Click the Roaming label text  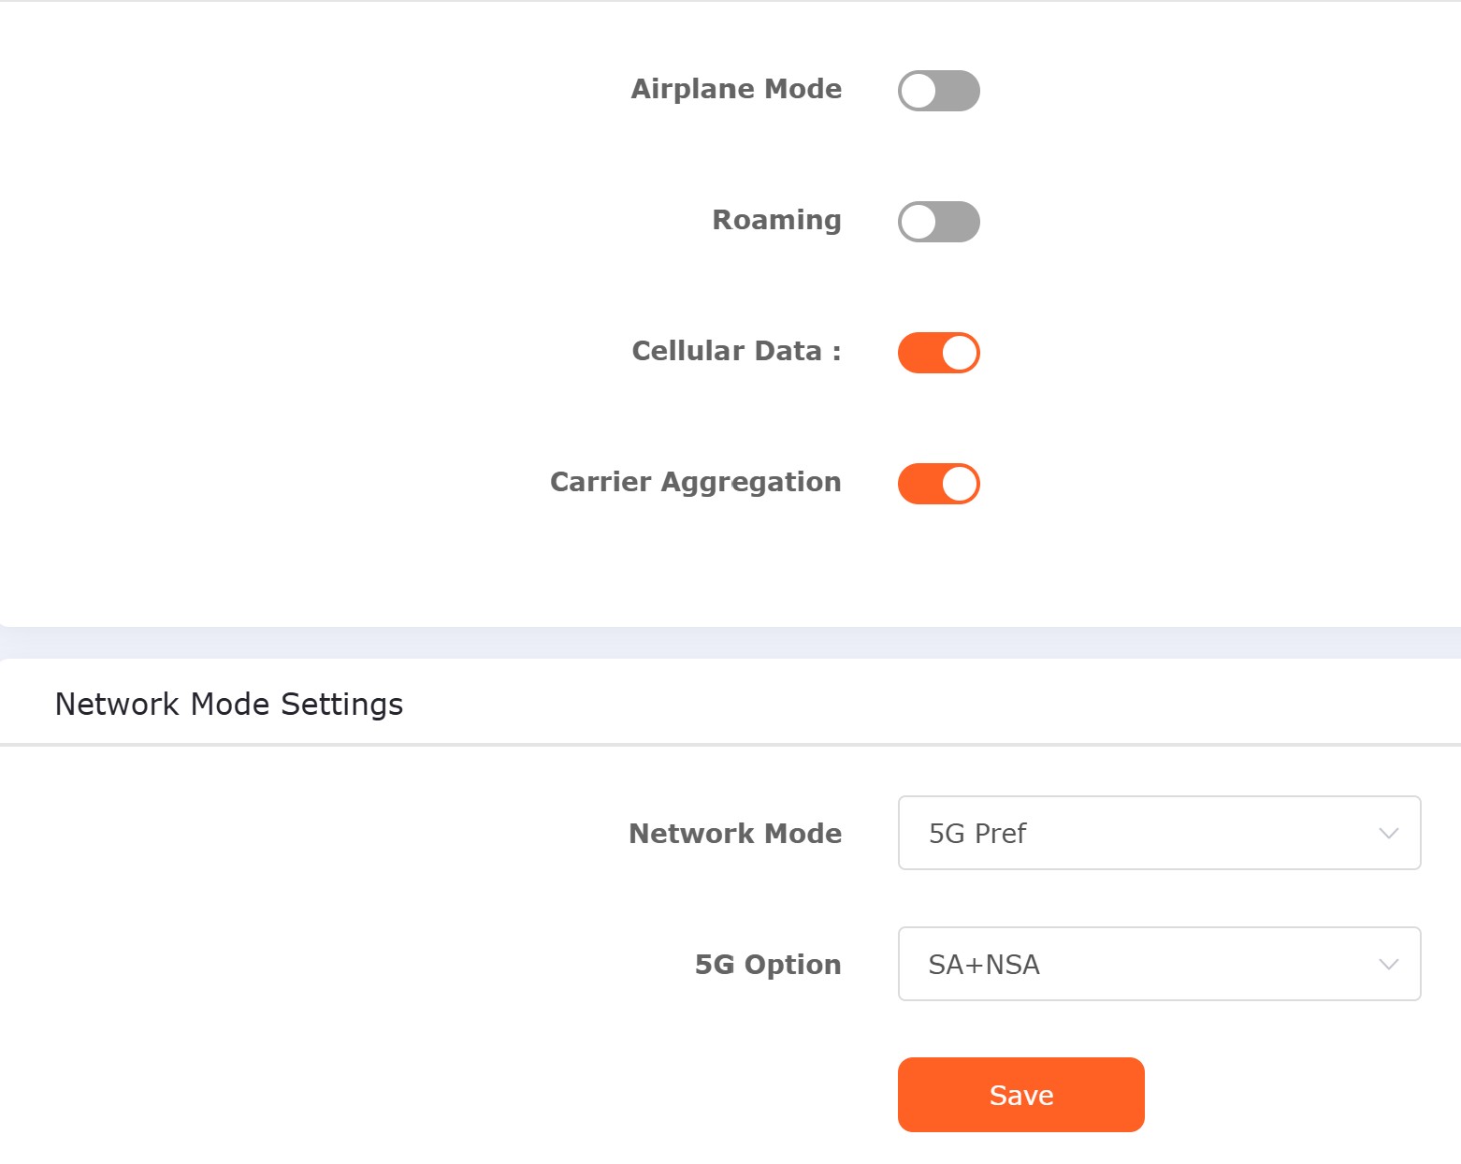click(x=777, y=221)
